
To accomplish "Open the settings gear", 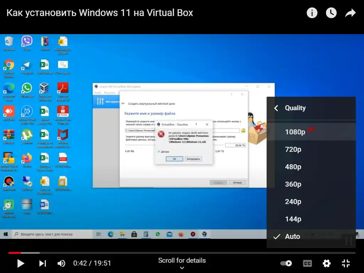I will click(326, 263).
